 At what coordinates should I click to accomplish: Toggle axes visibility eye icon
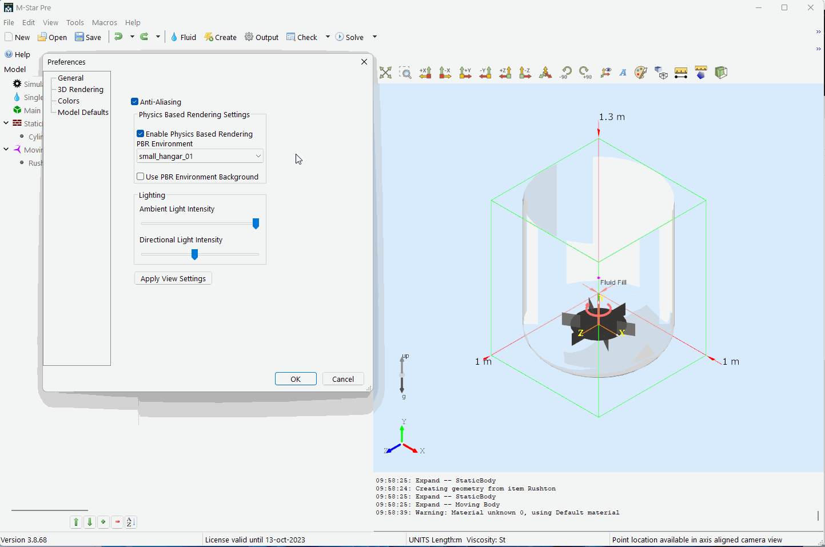click(x=605, y=73)
